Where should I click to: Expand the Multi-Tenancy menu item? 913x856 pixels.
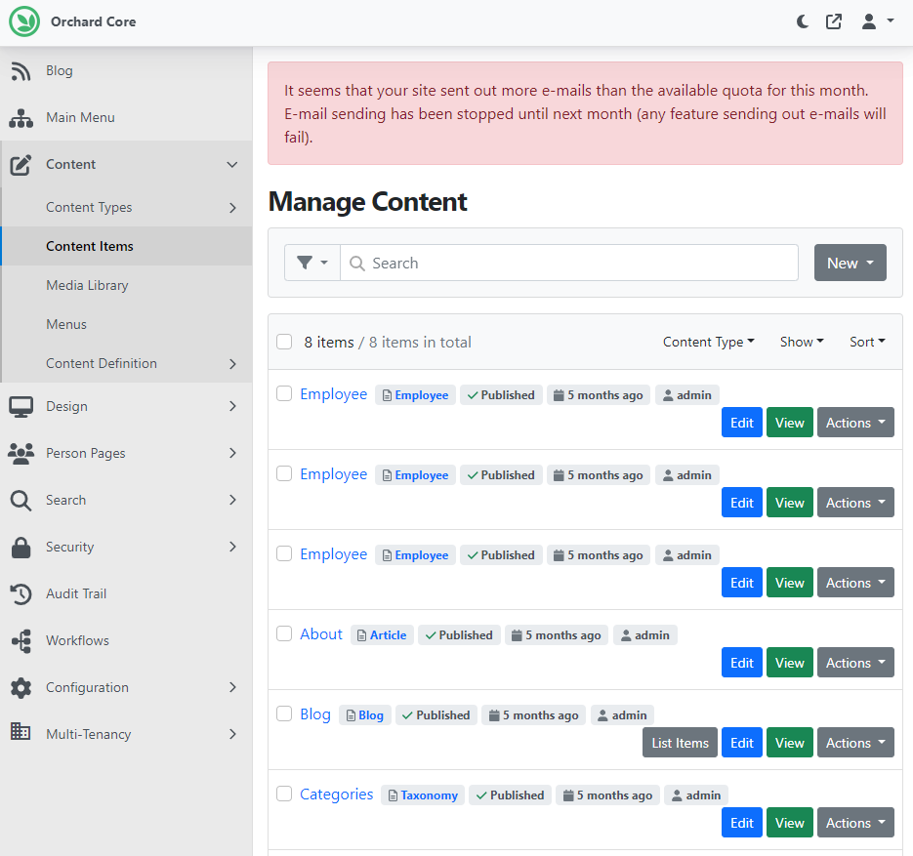(x=126, y=734)
